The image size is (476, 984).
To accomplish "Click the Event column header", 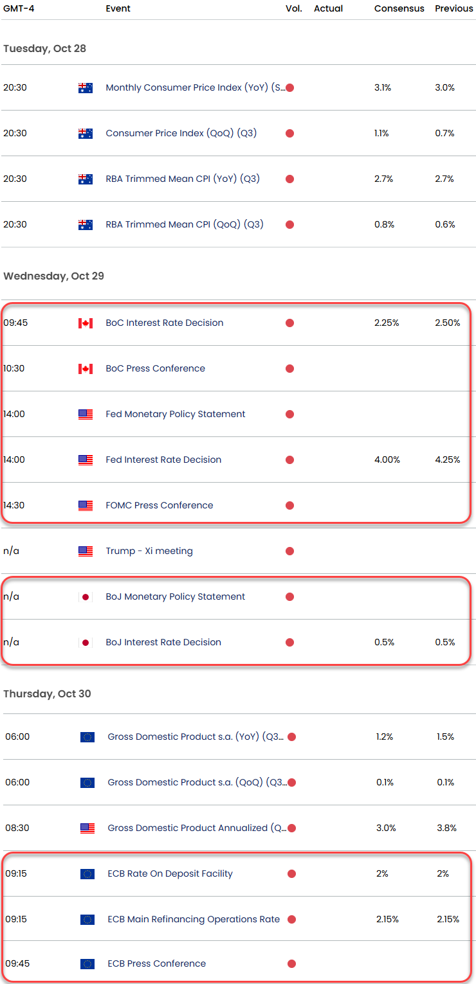I will [x=118, y=9].
